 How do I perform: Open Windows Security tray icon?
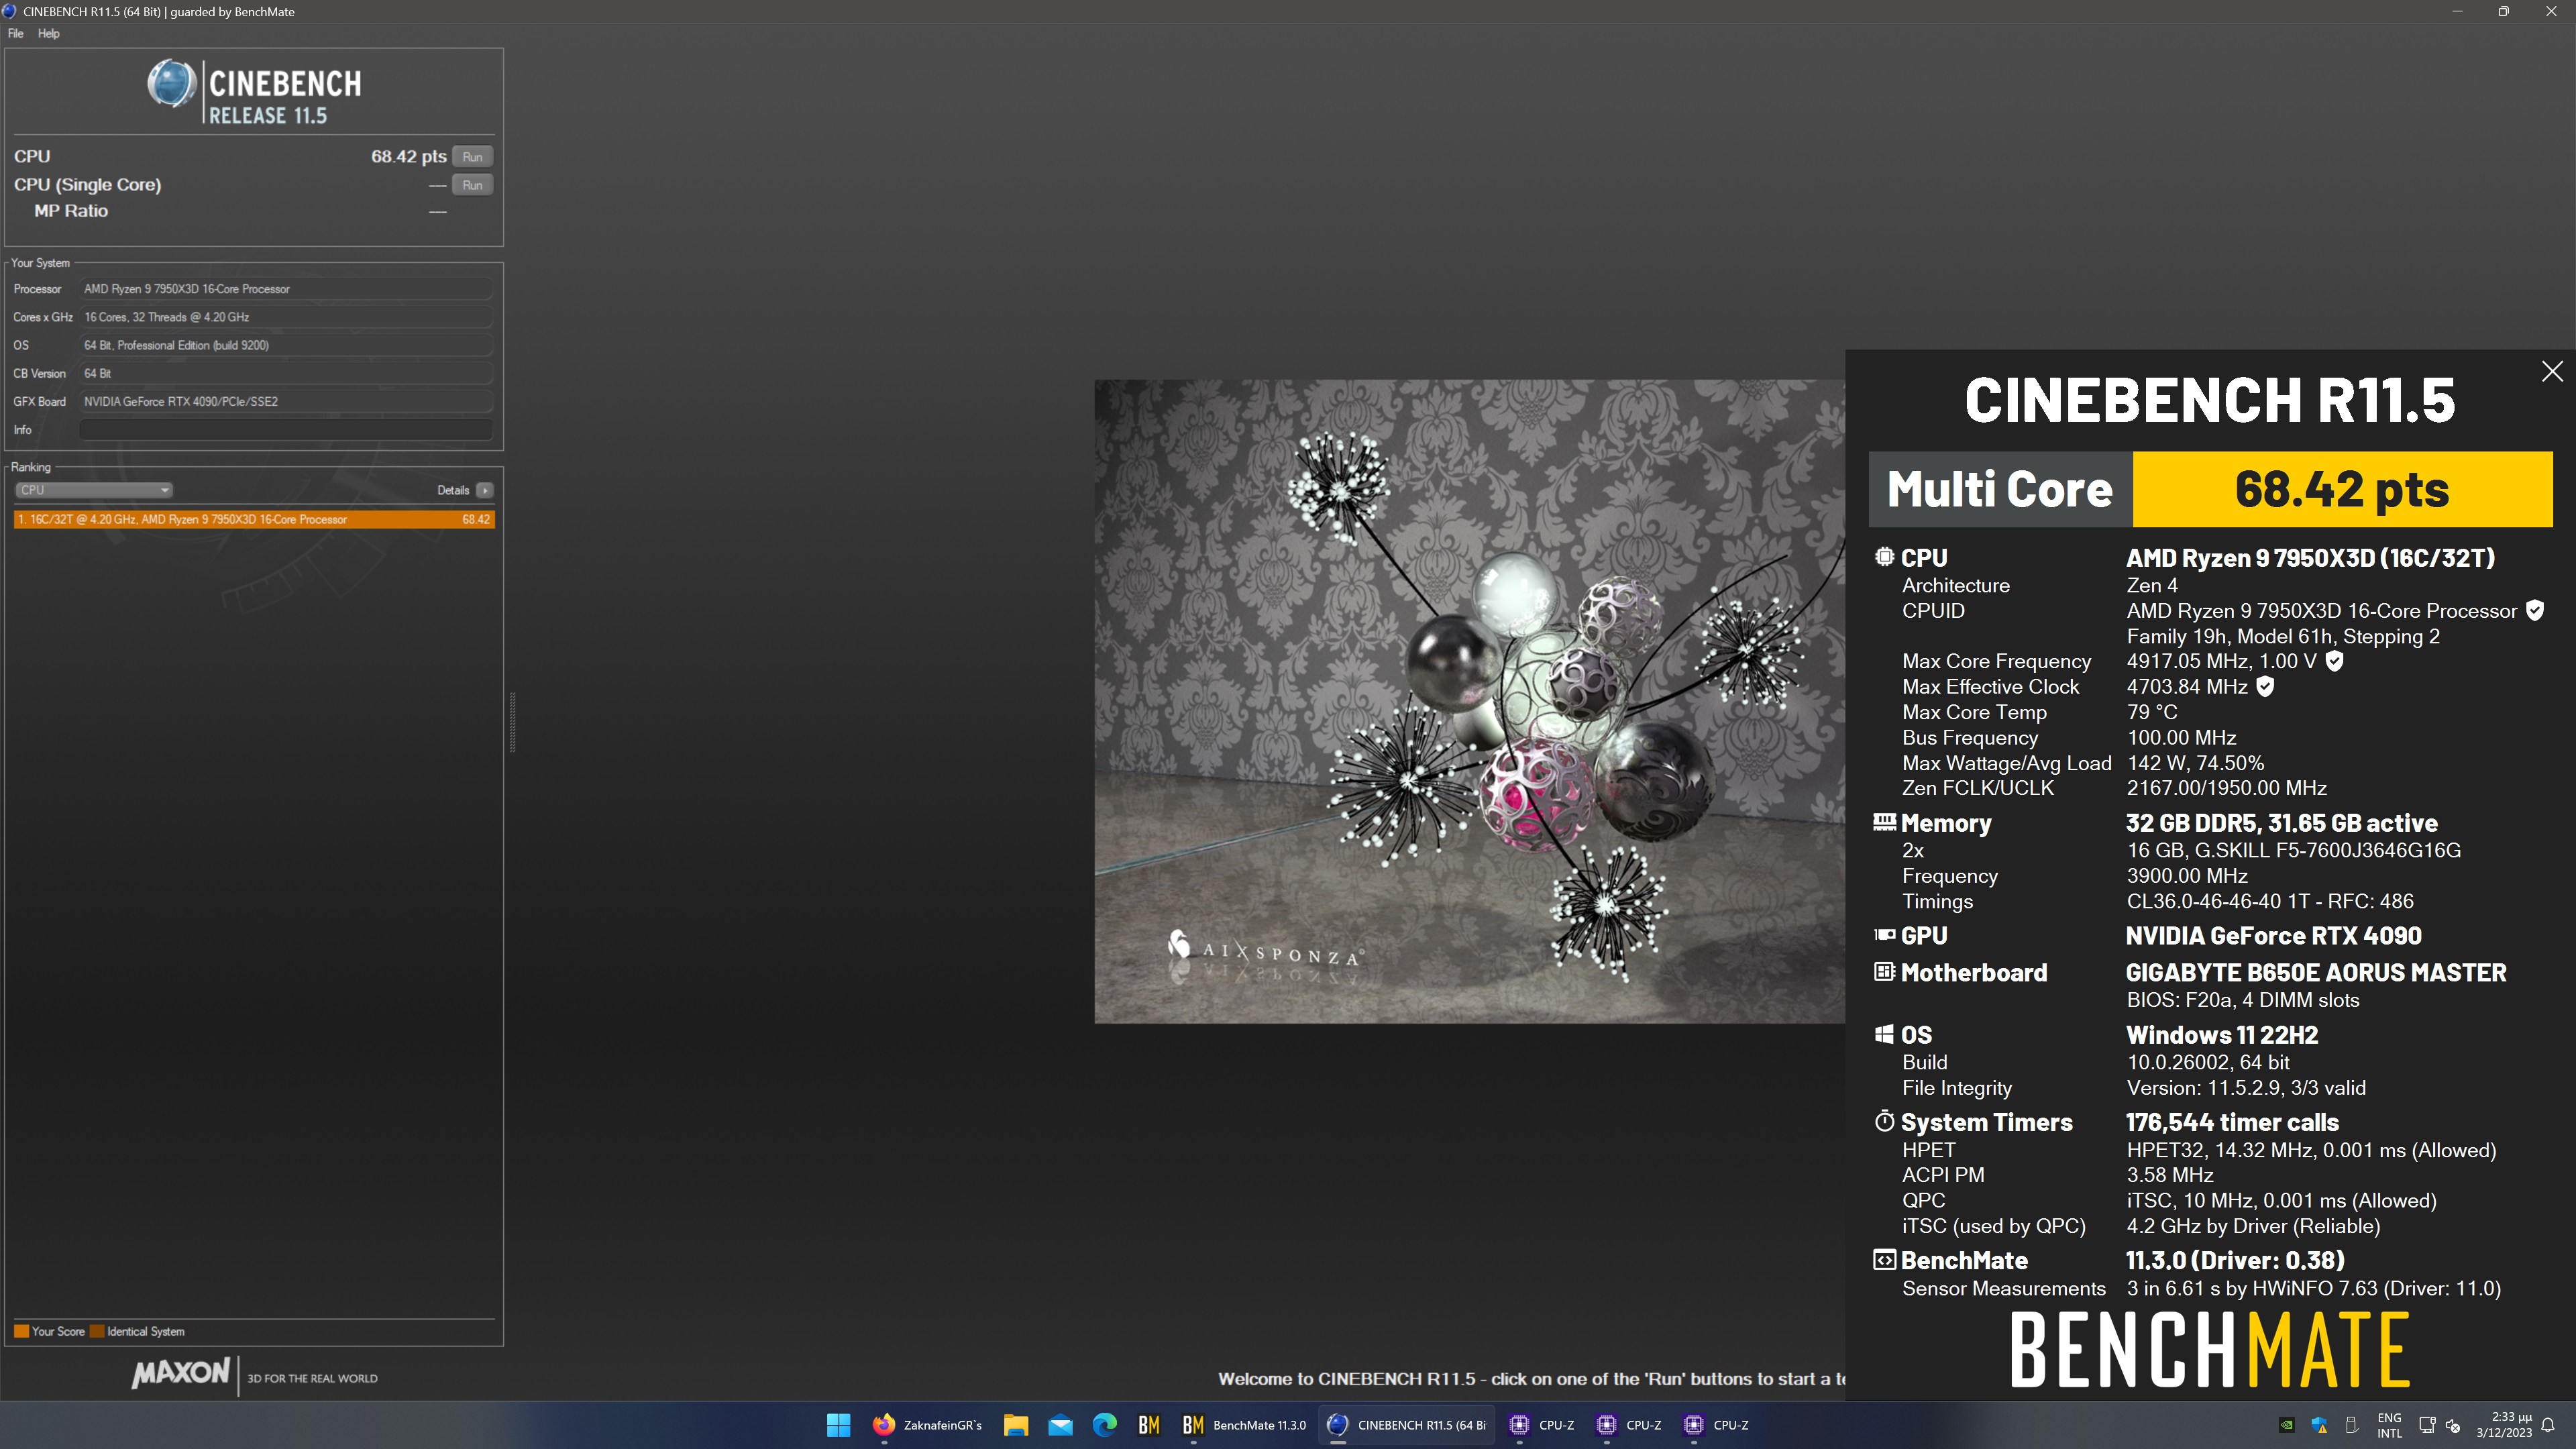2319,1425
